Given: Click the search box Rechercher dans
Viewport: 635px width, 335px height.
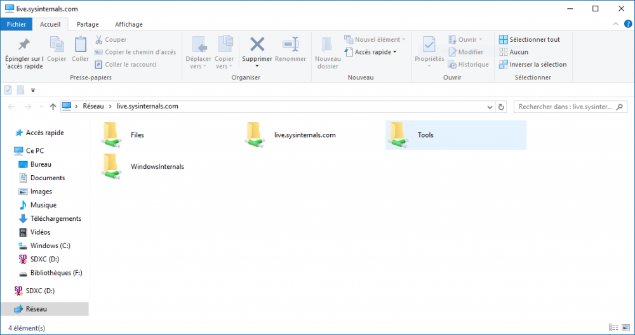Looking at the screenshot, I should tap(570, 107).
